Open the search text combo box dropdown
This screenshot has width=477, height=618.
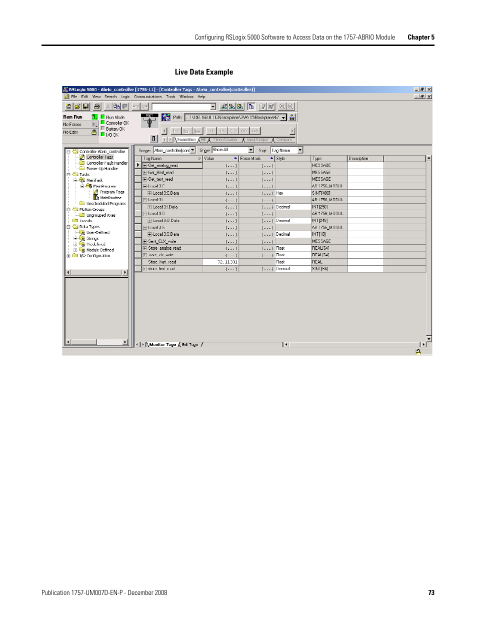[213, 107]
